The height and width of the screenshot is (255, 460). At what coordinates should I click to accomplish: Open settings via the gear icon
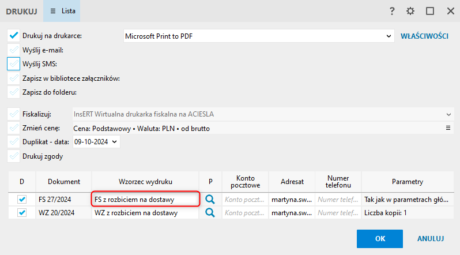click(410, 11)
